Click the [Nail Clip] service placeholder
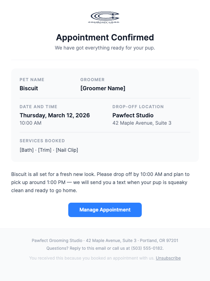The width and height of the screenshot is (210, 281). pos(67,150)
